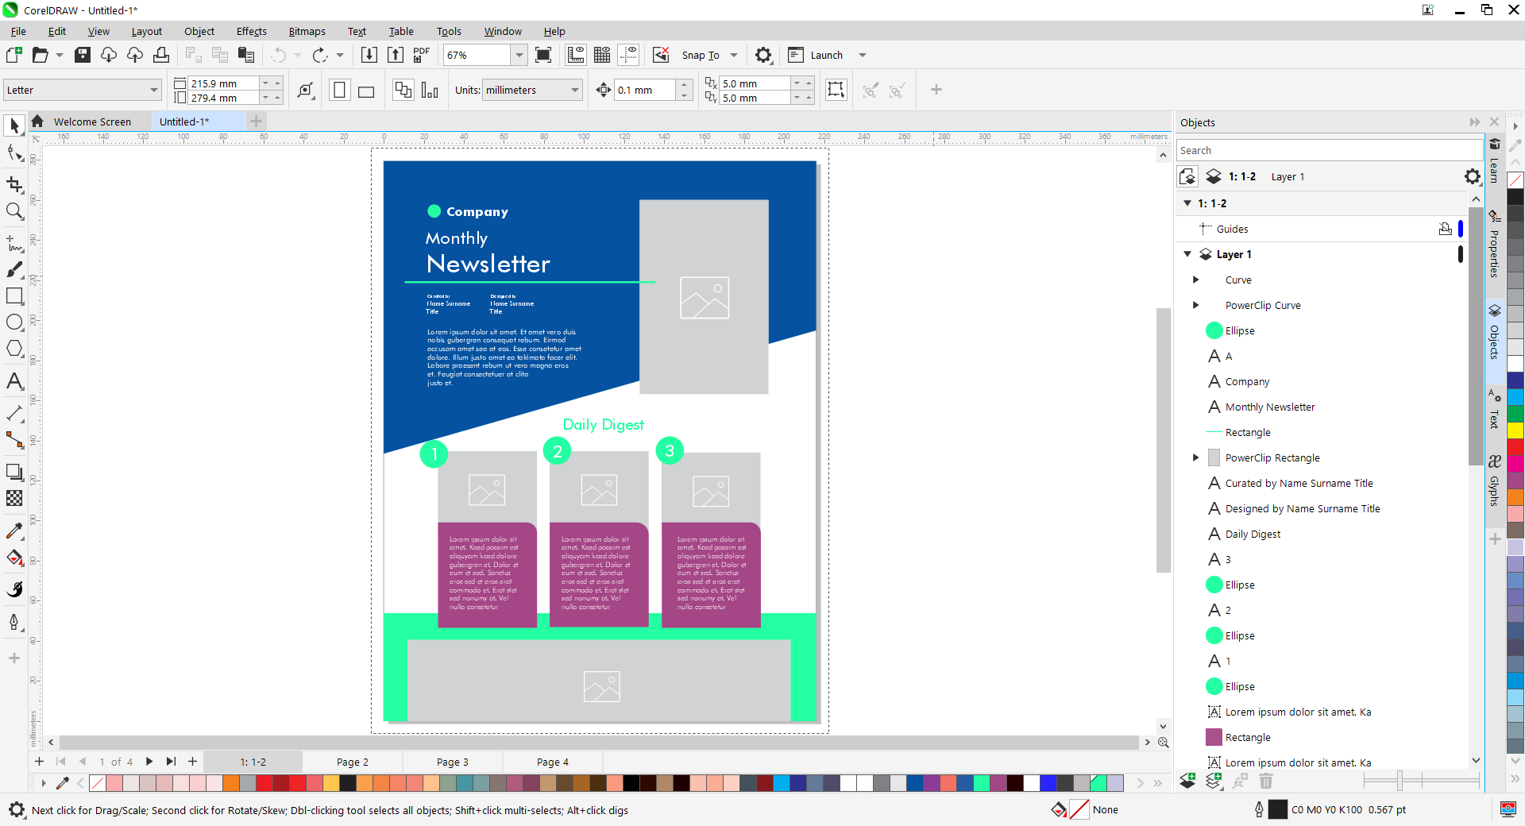The width and height of the screenshot is (1525, 826).
Task: Open the Properties docker tab
Action: (x=1494, y=246)
